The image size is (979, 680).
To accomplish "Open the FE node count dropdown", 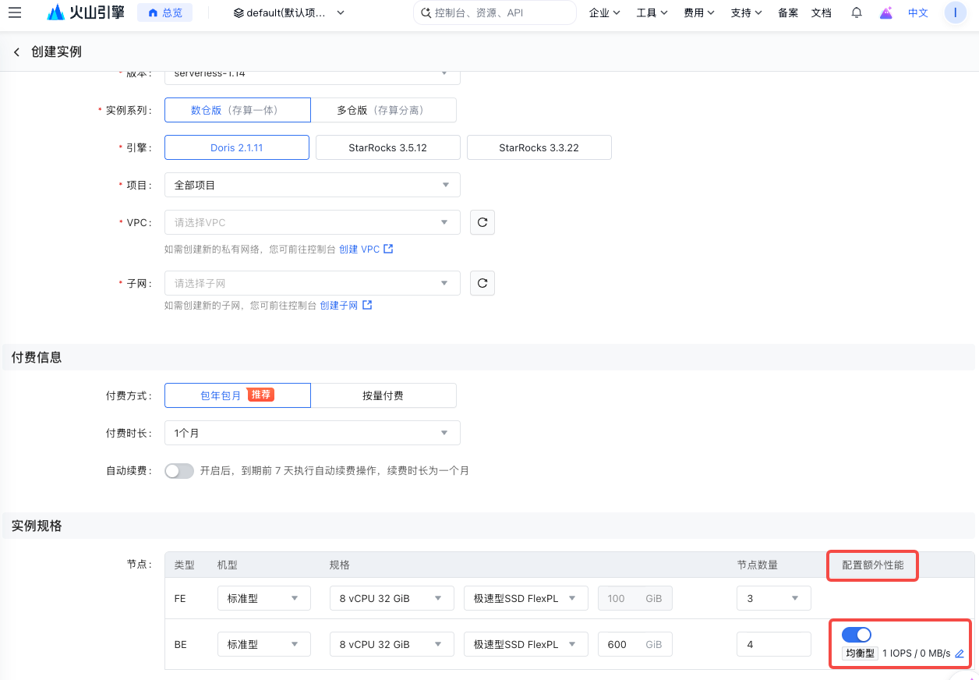I will coord(774,598).
